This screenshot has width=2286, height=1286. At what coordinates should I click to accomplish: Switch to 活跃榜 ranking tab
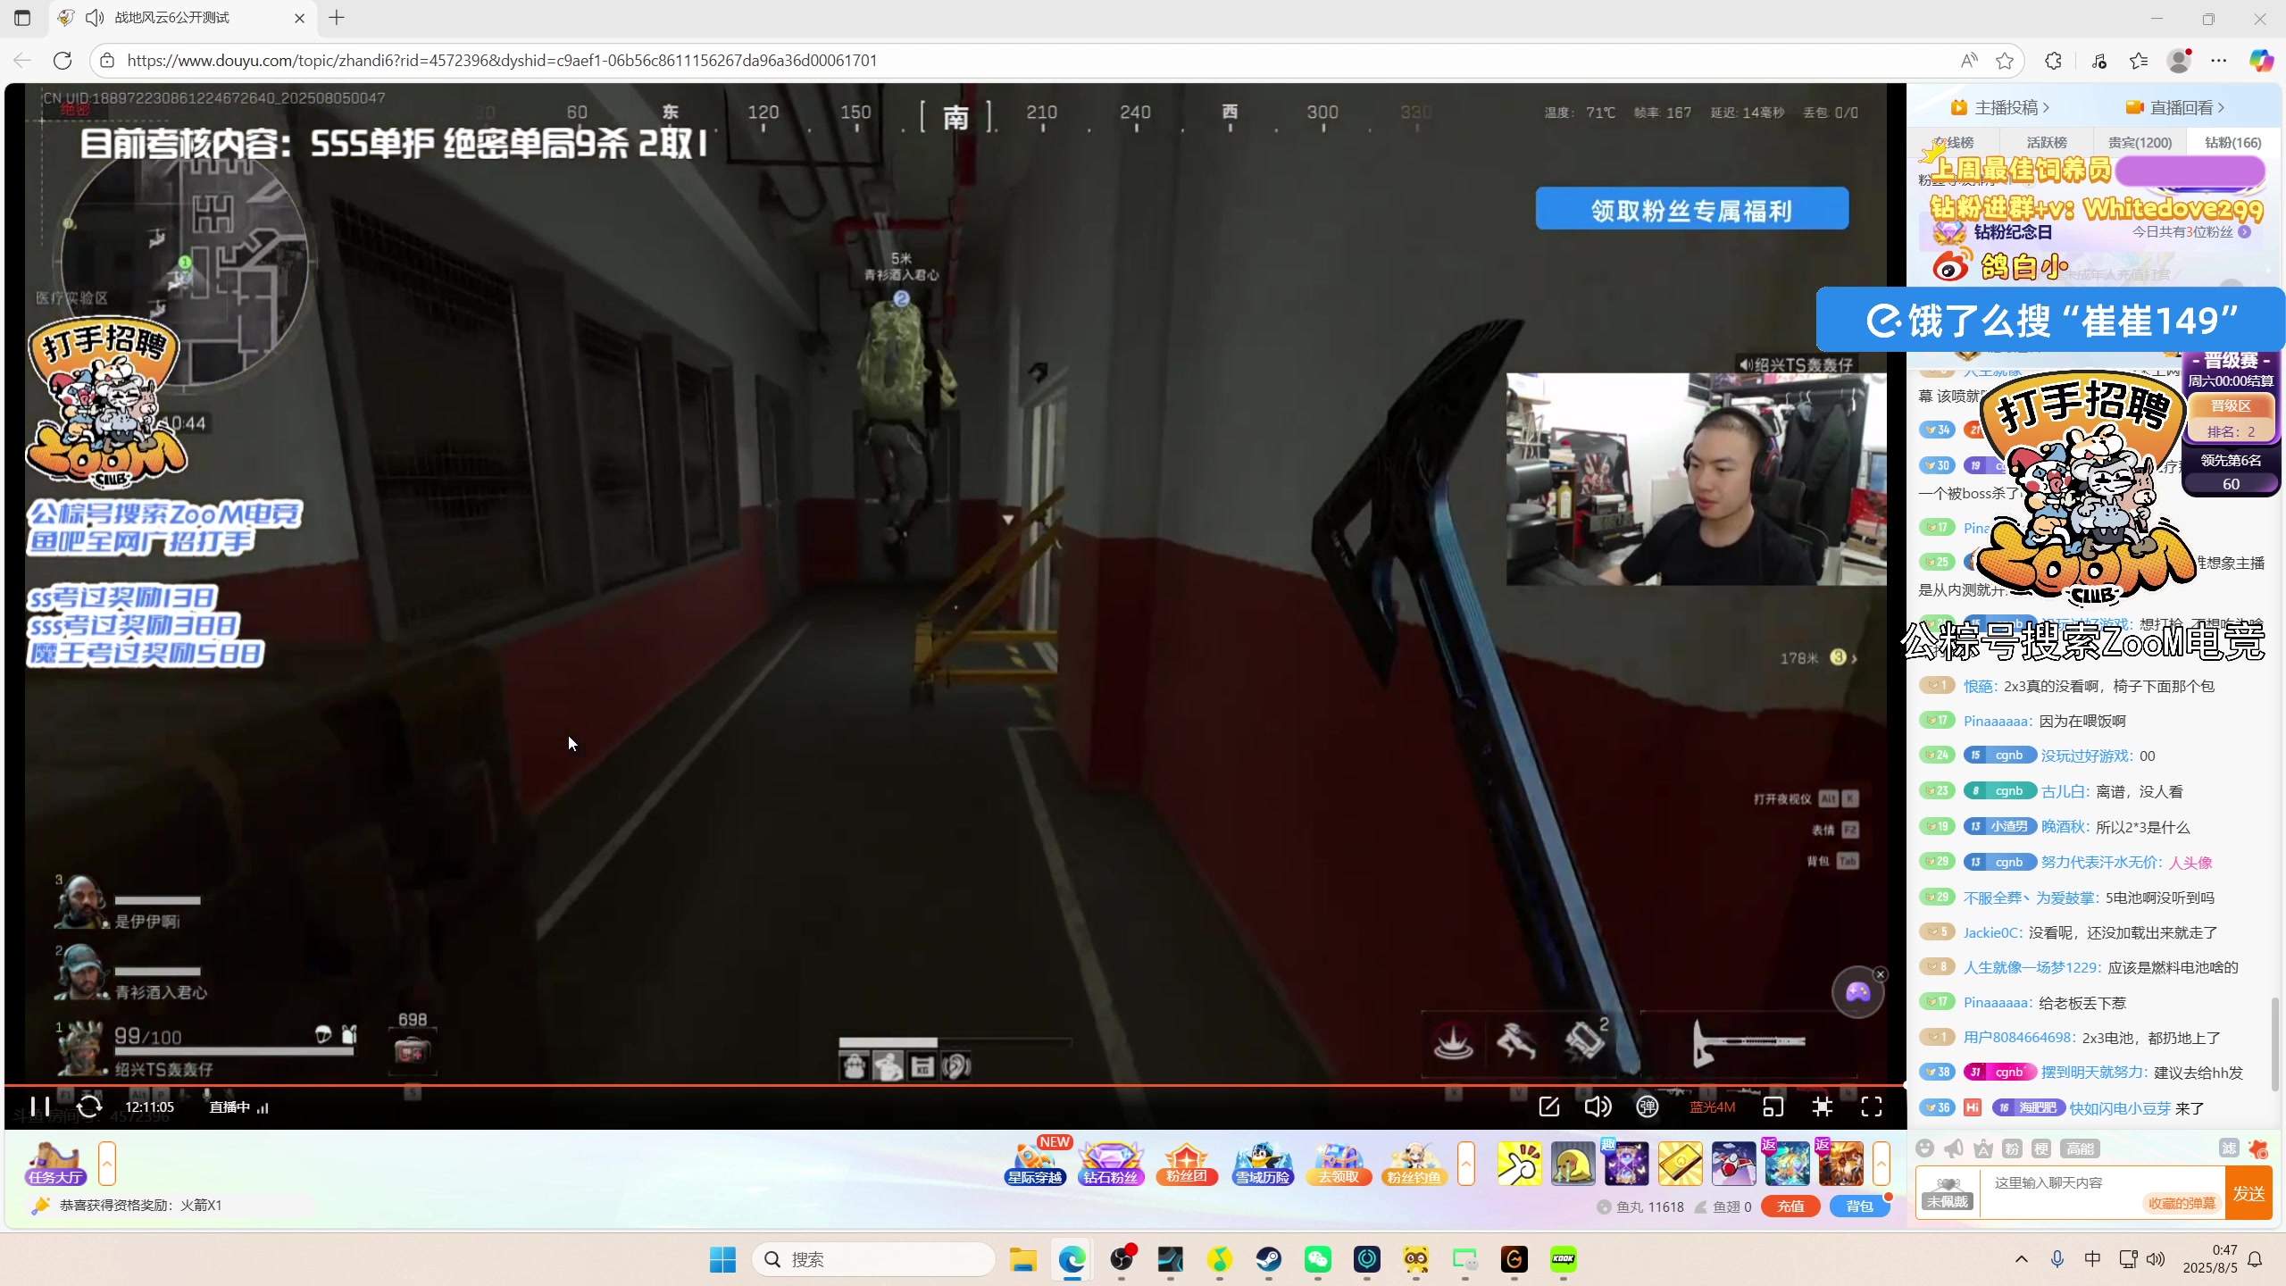tap(2047, 143)
